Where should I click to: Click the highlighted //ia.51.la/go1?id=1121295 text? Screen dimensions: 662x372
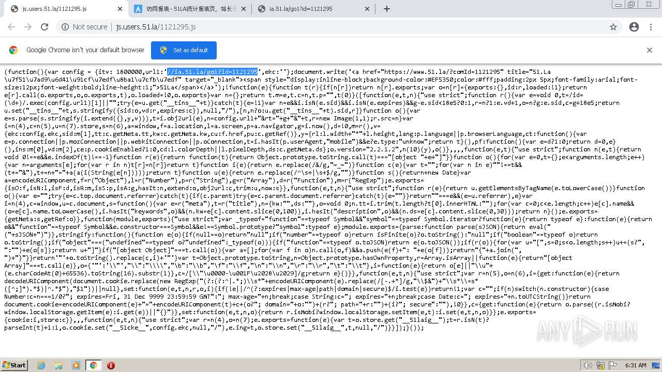pos(212,72)
